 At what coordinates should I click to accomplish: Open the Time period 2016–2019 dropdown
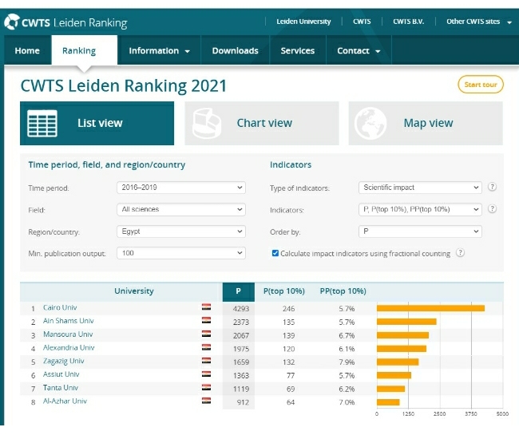point(181,188)
